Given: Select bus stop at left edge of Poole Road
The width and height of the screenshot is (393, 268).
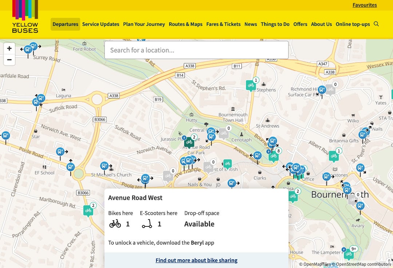Looking at the screenshot, I should pos(5,136).
